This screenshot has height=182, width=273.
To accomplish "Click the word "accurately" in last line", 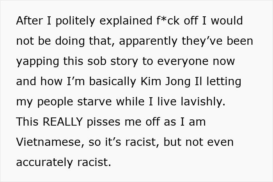I will pos(44,163).
